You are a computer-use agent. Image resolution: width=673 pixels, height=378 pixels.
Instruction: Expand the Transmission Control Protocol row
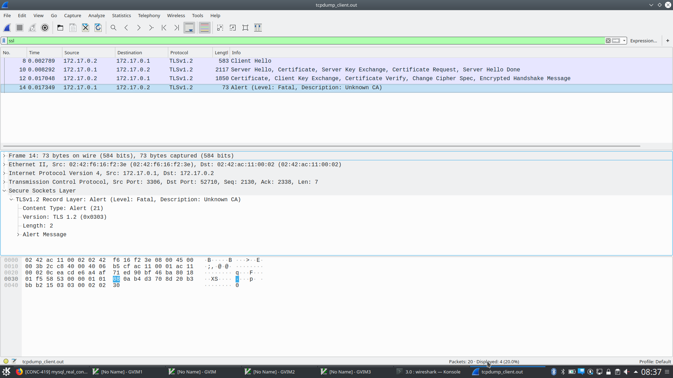5,182
